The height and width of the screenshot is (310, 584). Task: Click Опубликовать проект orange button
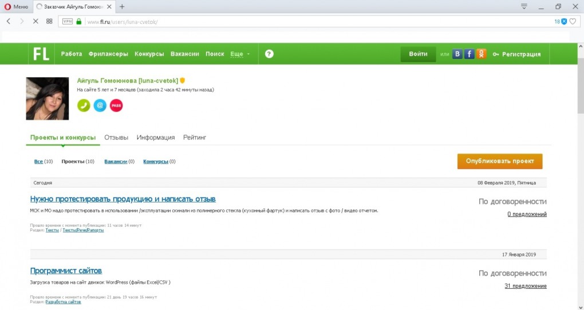pyautogui.click(x=500, y=162)
